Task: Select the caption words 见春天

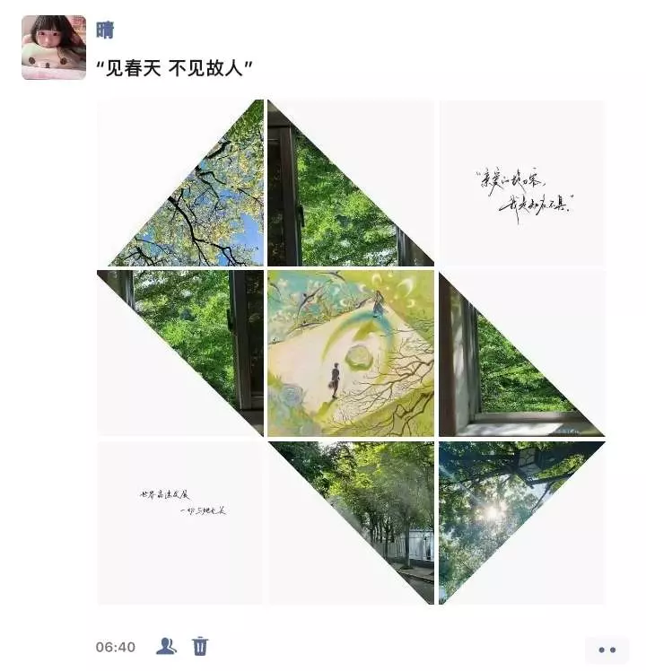Action: coord(133,68)
